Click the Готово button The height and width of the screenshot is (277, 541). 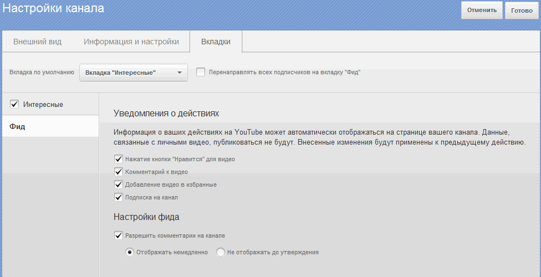click(x=522, y=11)
